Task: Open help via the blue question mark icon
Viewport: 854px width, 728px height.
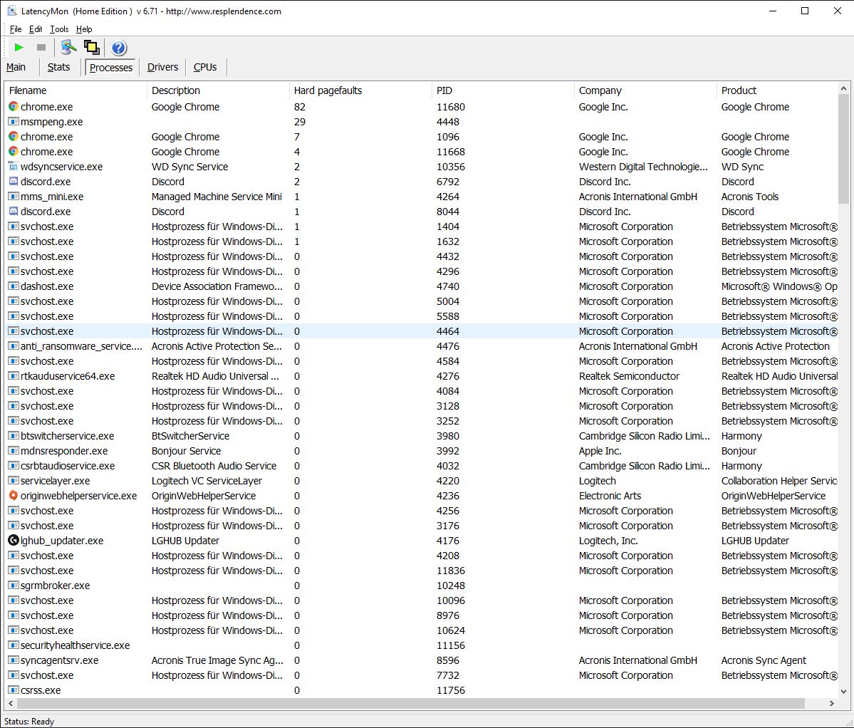Action: point(119,48)
